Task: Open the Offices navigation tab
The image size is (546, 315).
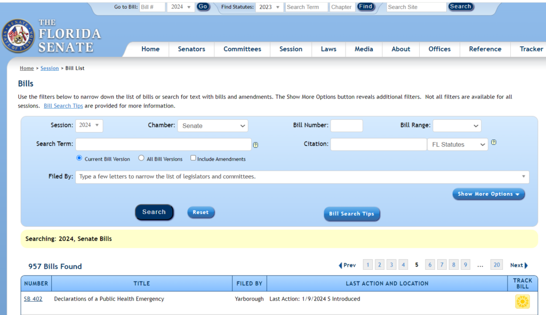Action: (x=439, y=49)
